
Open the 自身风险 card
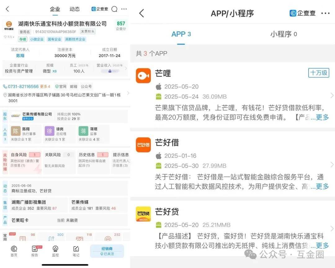[25, 162]
